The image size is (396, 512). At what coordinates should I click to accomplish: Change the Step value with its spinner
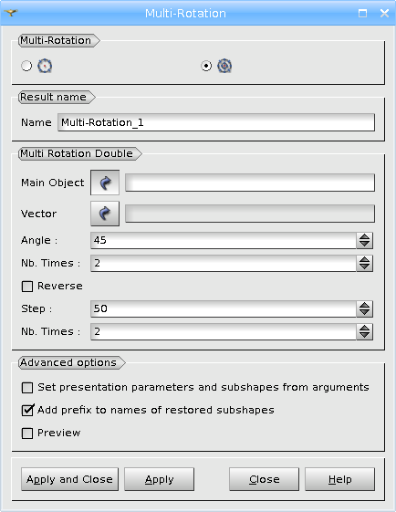coord(364,308)
